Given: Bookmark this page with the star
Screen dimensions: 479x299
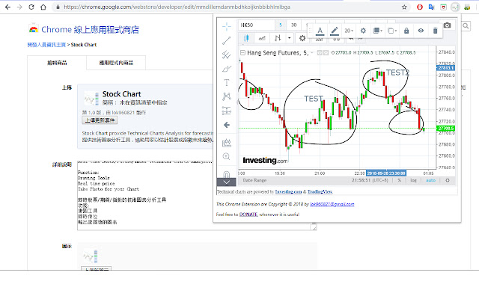Looking at the screenshot, I should point(404,7).
